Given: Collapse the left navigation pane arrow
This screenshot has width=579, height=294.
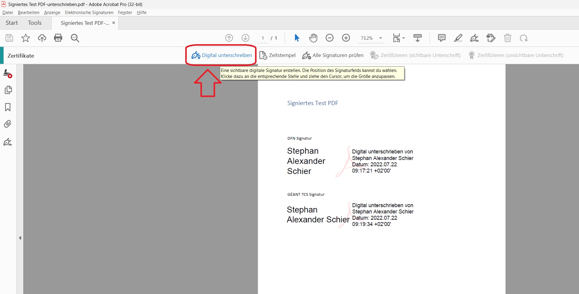Looking at the screenshot, I should pyautogui.click(x=20, y=238).
